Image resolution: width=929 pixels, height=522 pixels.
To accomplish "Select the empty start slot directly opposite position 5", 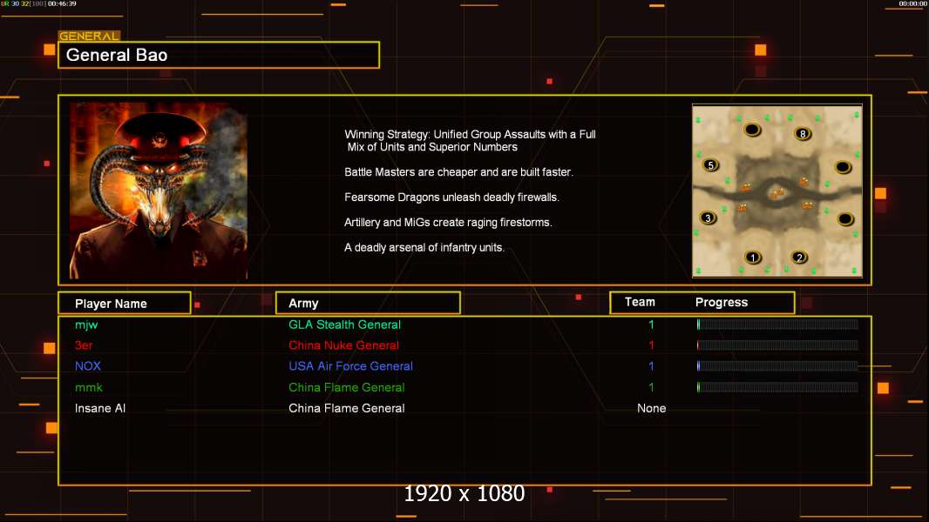I will tap(843, 167).
